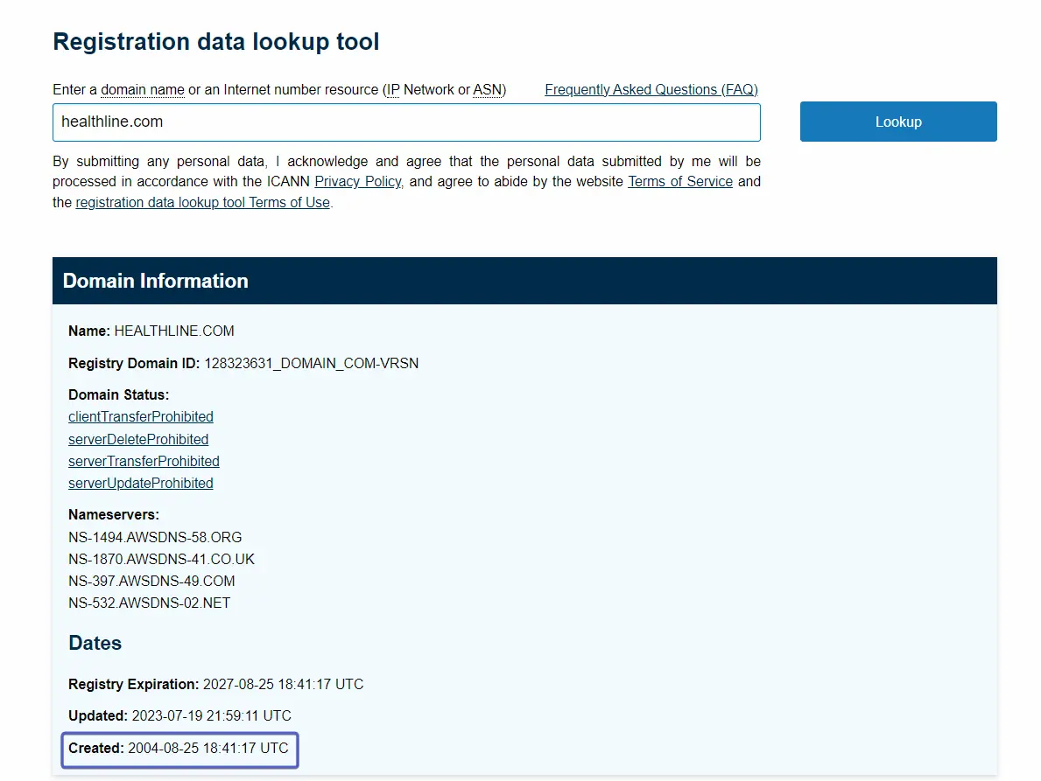
Task: Select the healthline.com text in the search box
Action: coord(111,122)
